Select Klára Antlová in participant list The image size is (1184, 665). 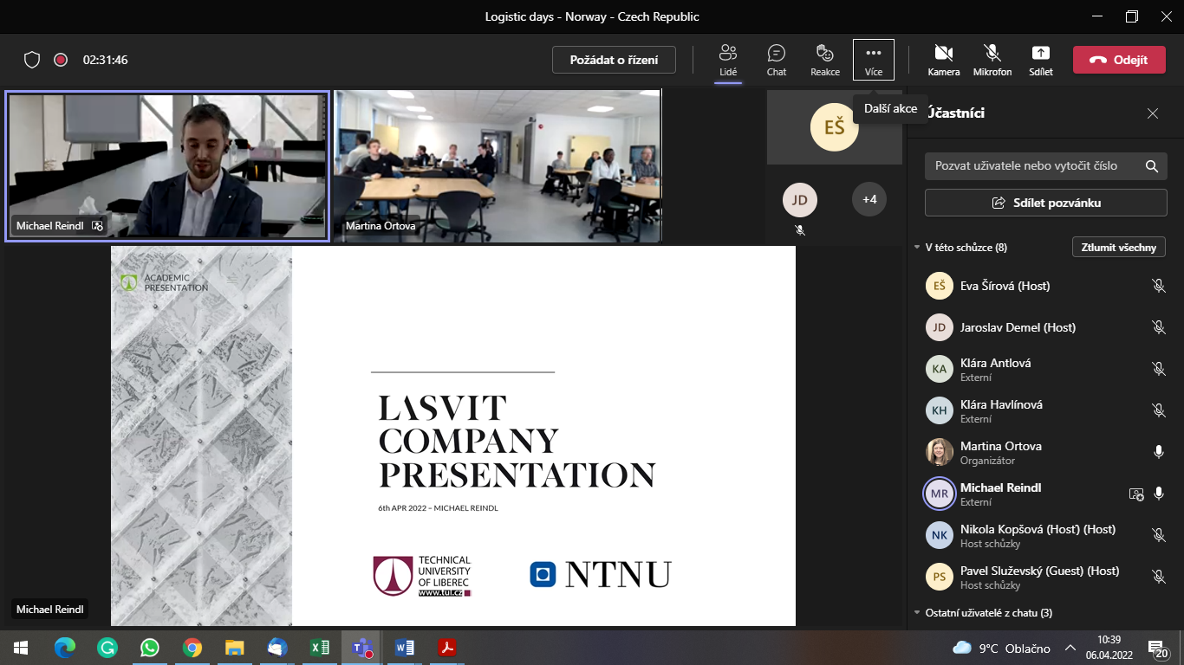(x=1046, y=369)
